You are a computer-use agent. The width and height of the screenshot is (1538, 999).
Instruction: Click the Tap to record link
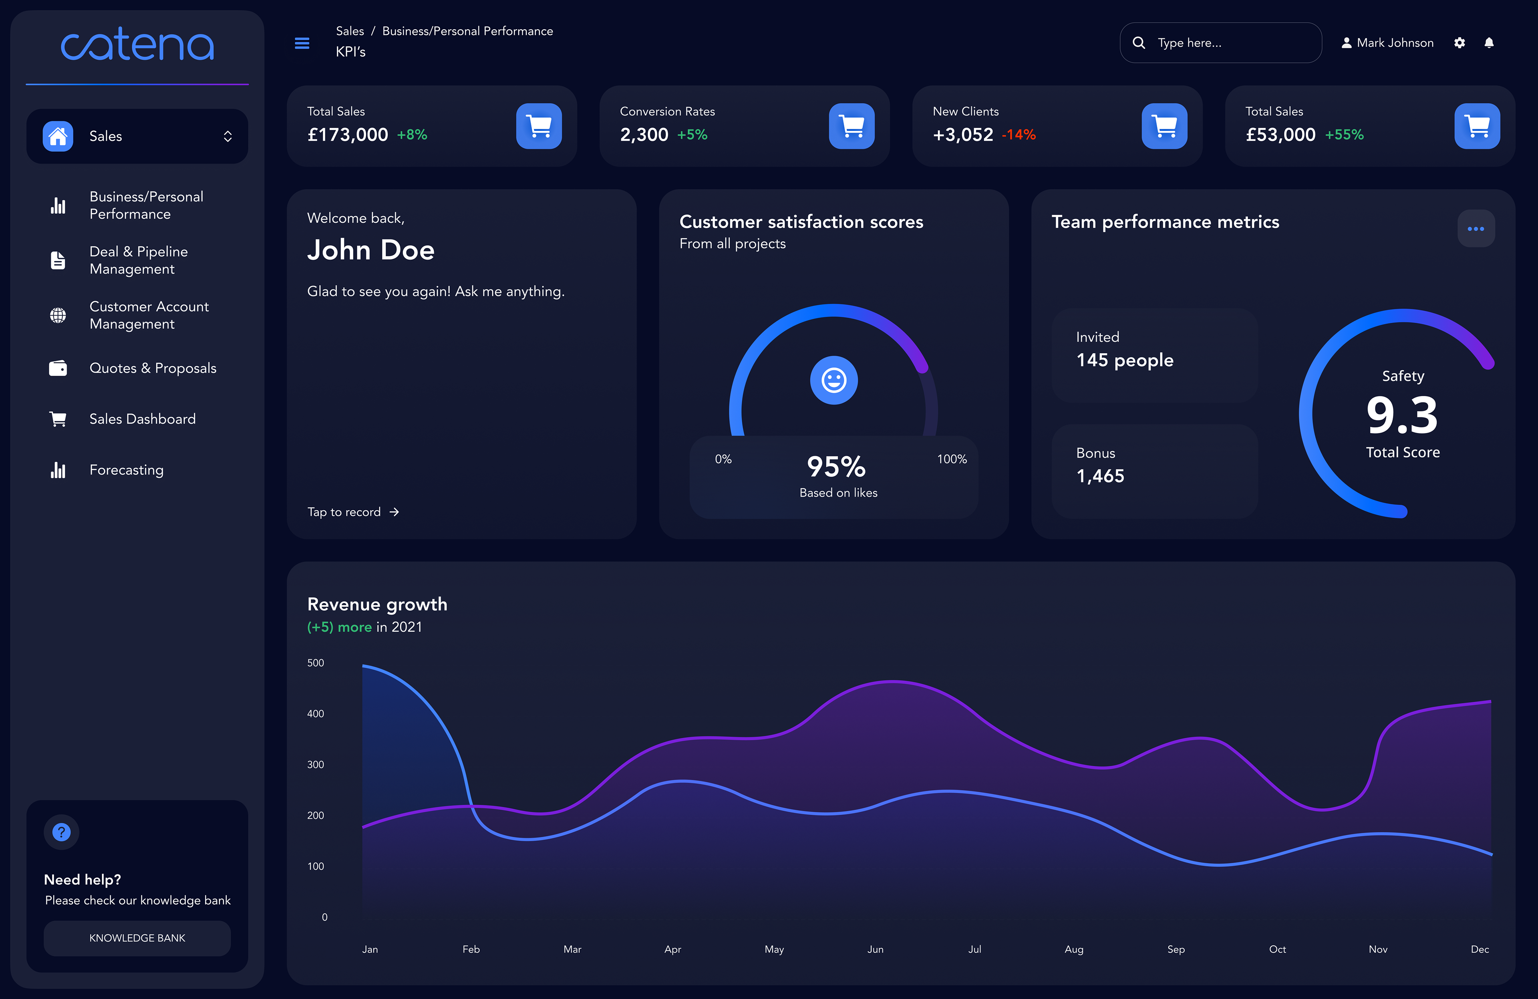point(354,512)
